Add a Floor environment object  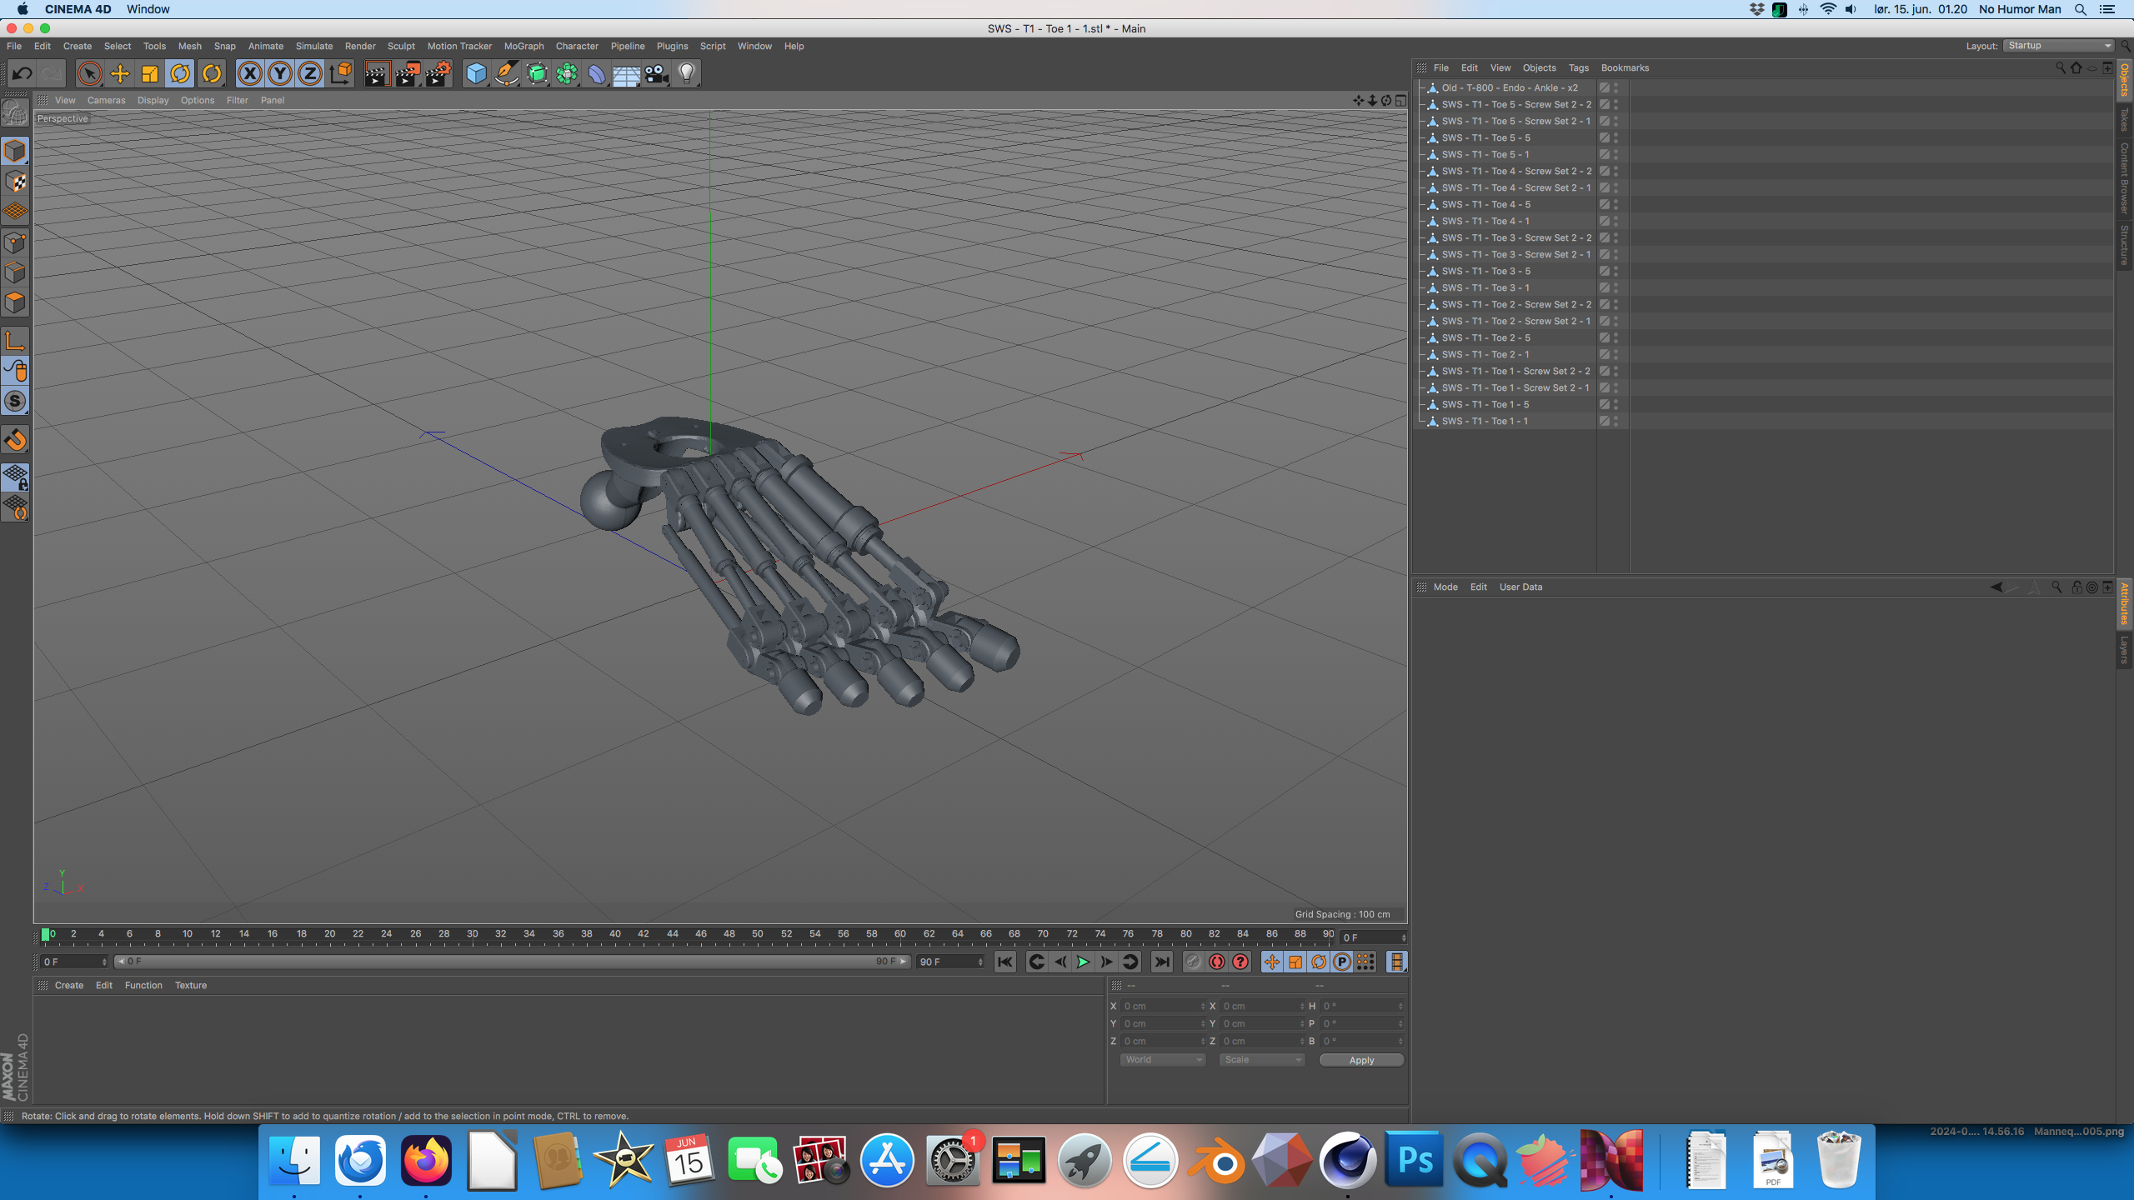(626, 75)
